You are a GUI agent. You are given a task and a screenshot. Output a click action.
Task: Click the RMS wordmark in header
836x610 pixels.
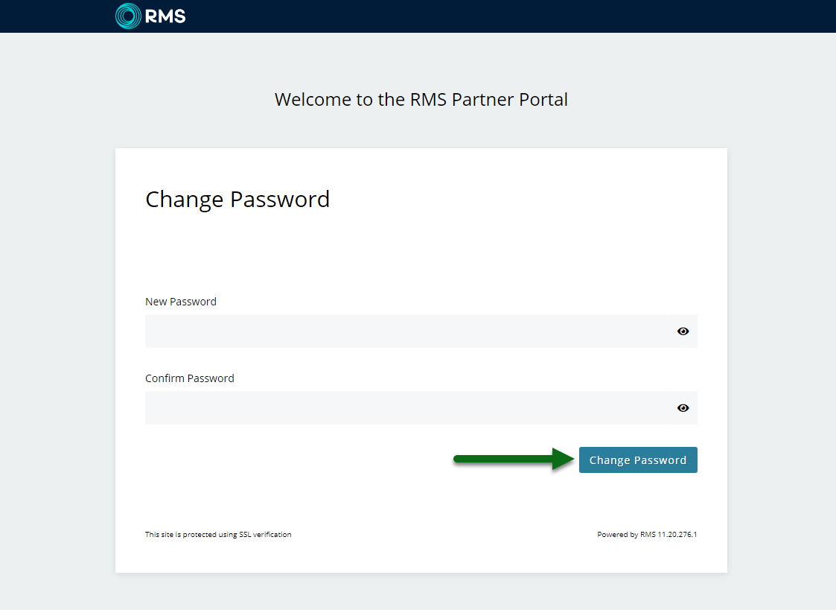[x=165, y=16]
